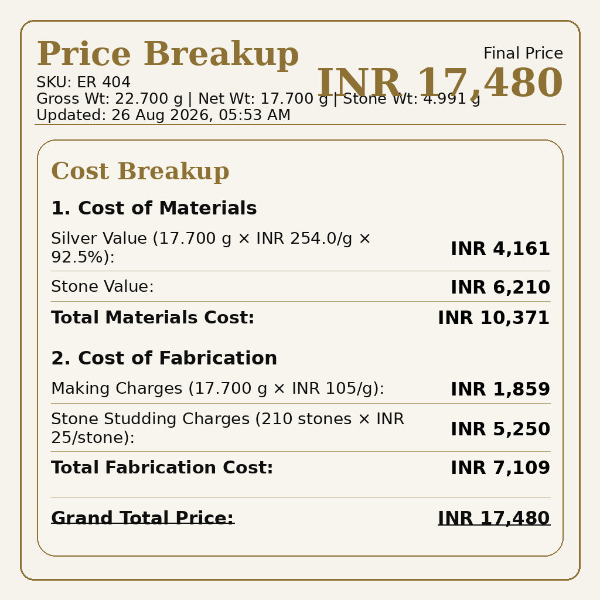Image resolution: width=600 pixels, height=600 pixels.
Task: Open the underlined Grand Total Price link
Action: click(143, 518)
